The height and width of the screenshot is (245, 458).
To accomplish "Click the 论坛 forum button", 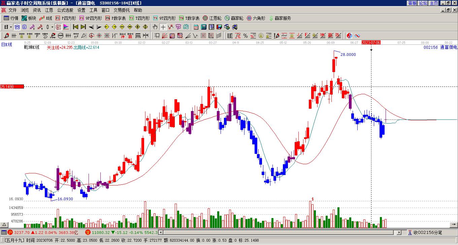I will [423, 3].
